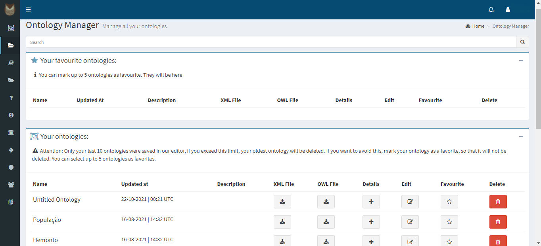Image resolution: width=541 pixels, height=246 pixels.
Task: Edit the População ontology
Action: [410, 222]
